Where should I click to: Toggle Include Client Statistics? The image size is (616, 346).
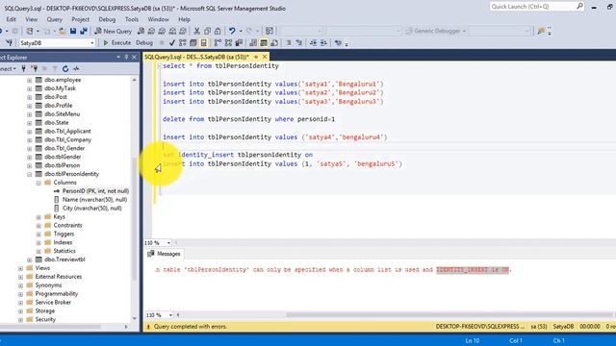tap(239, 42)
